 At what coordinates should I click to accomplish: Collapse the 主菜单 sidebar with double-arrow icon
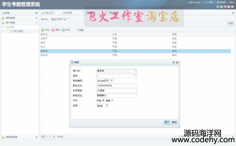click(37, 13)
